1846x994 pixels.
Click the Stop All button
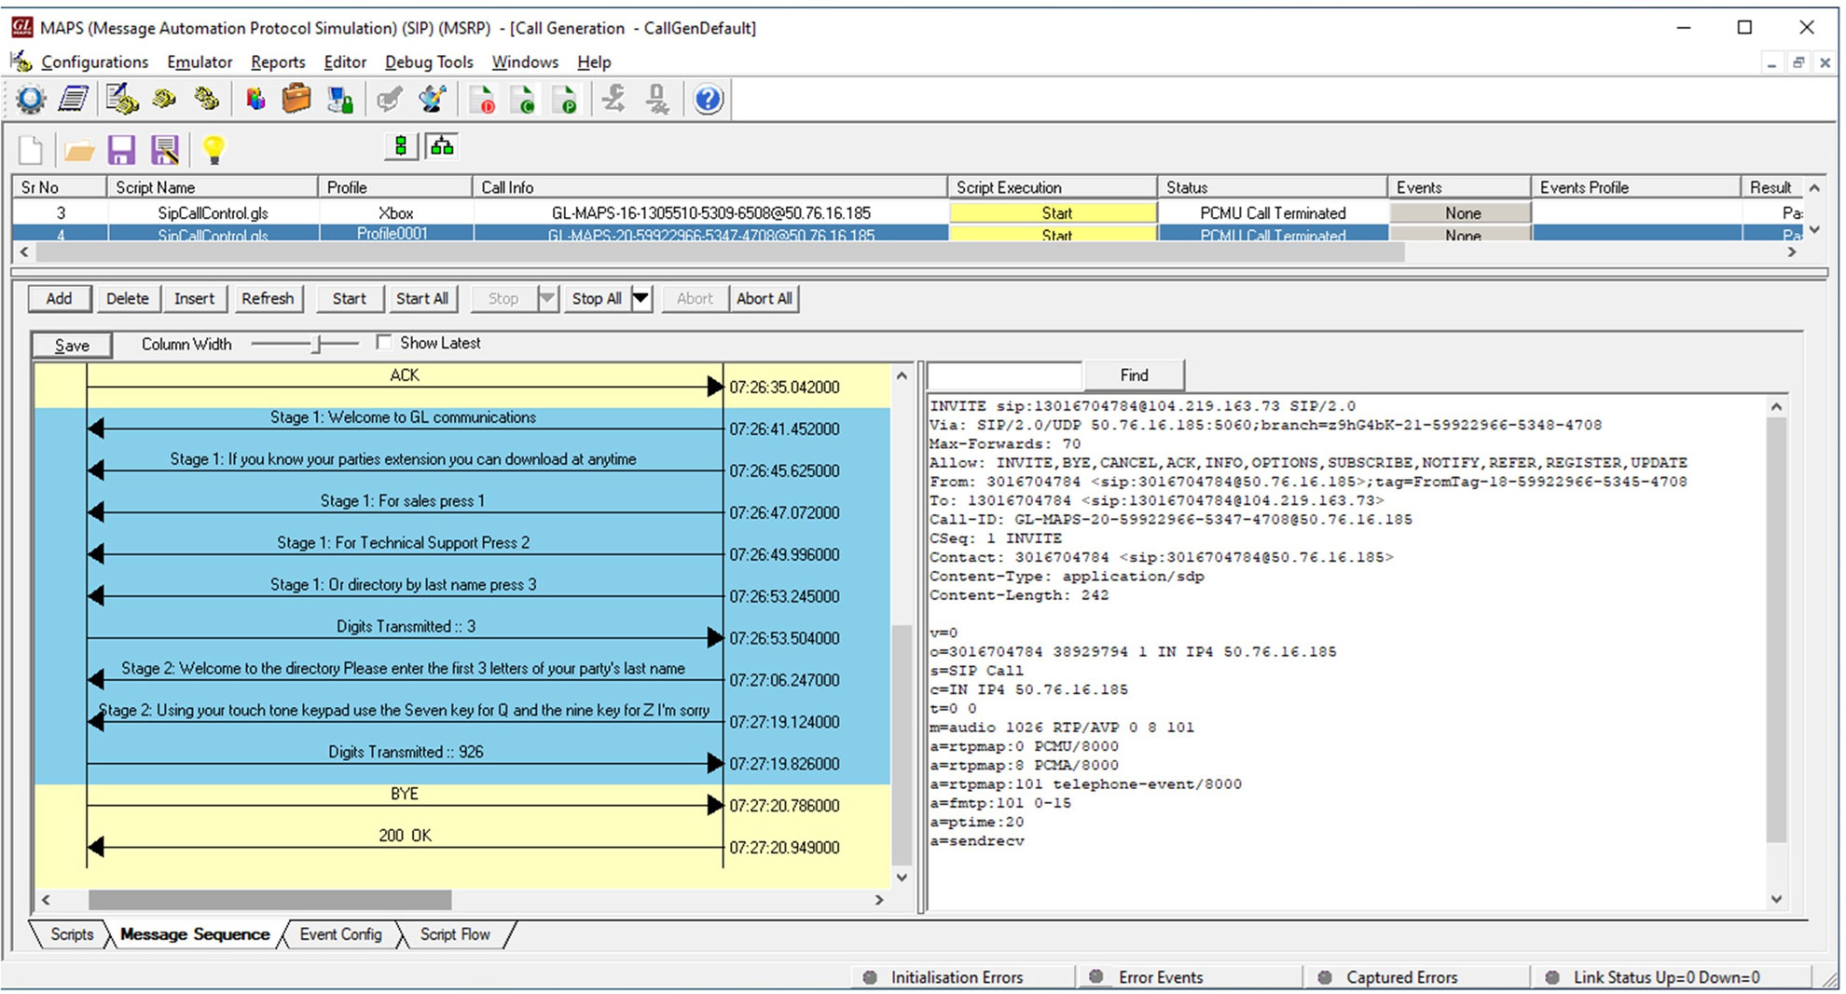point(597,298)
